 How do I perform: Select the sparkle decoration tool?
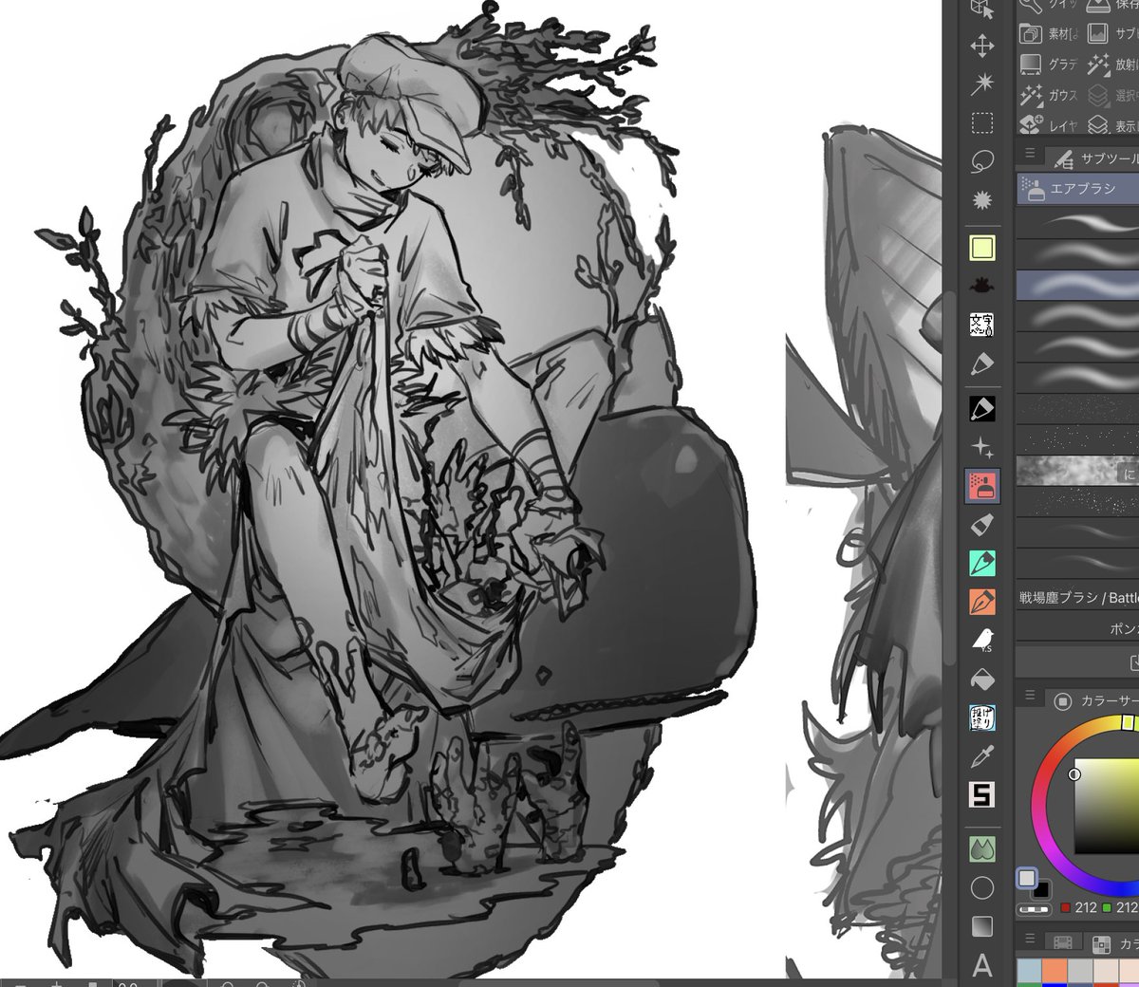(982, 448)
